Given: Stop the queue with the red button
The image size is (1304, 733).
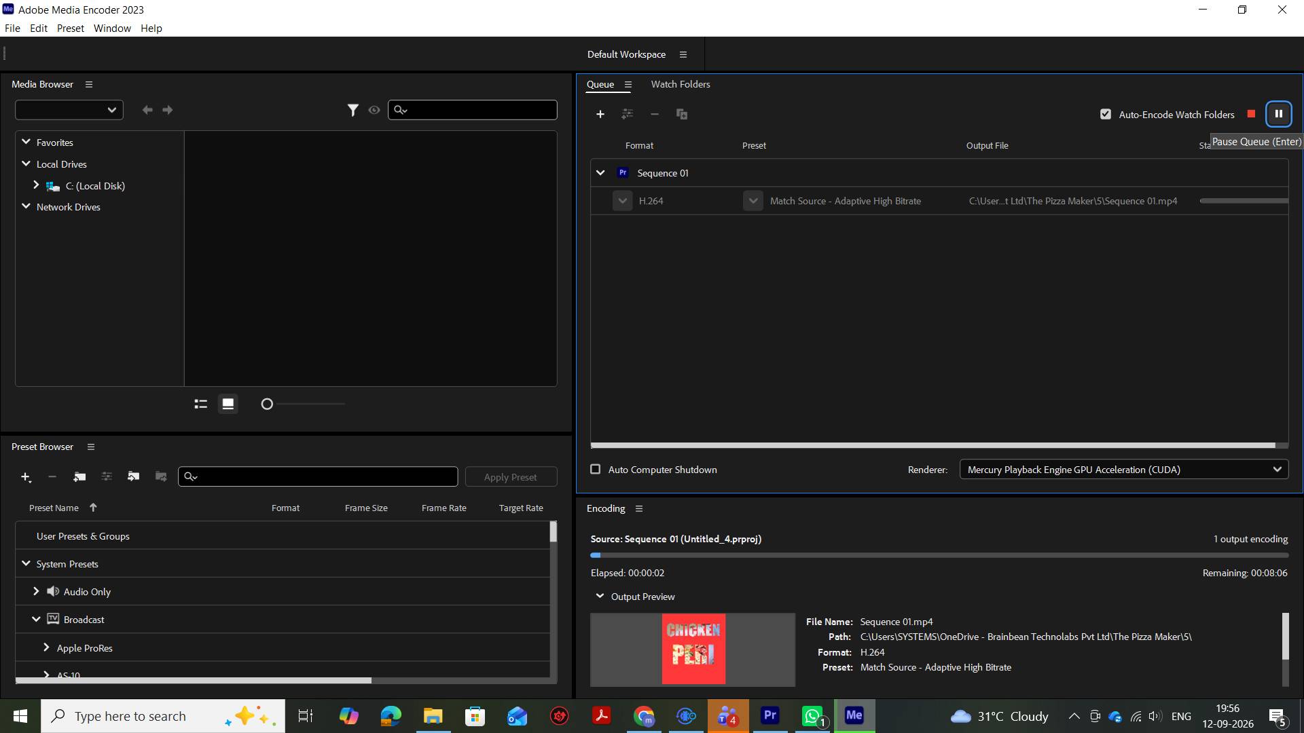Looking at the screenshot, I should [x=1251, y=114].
